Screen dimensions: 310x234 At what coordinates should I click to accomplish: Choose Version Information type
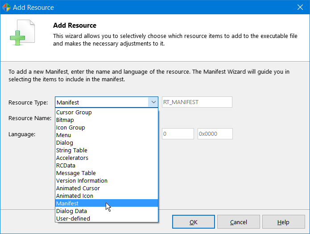click(x=107, y=180)
